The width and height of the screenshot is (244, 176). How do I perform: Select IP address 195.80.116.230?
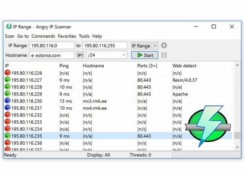[26, 101]
